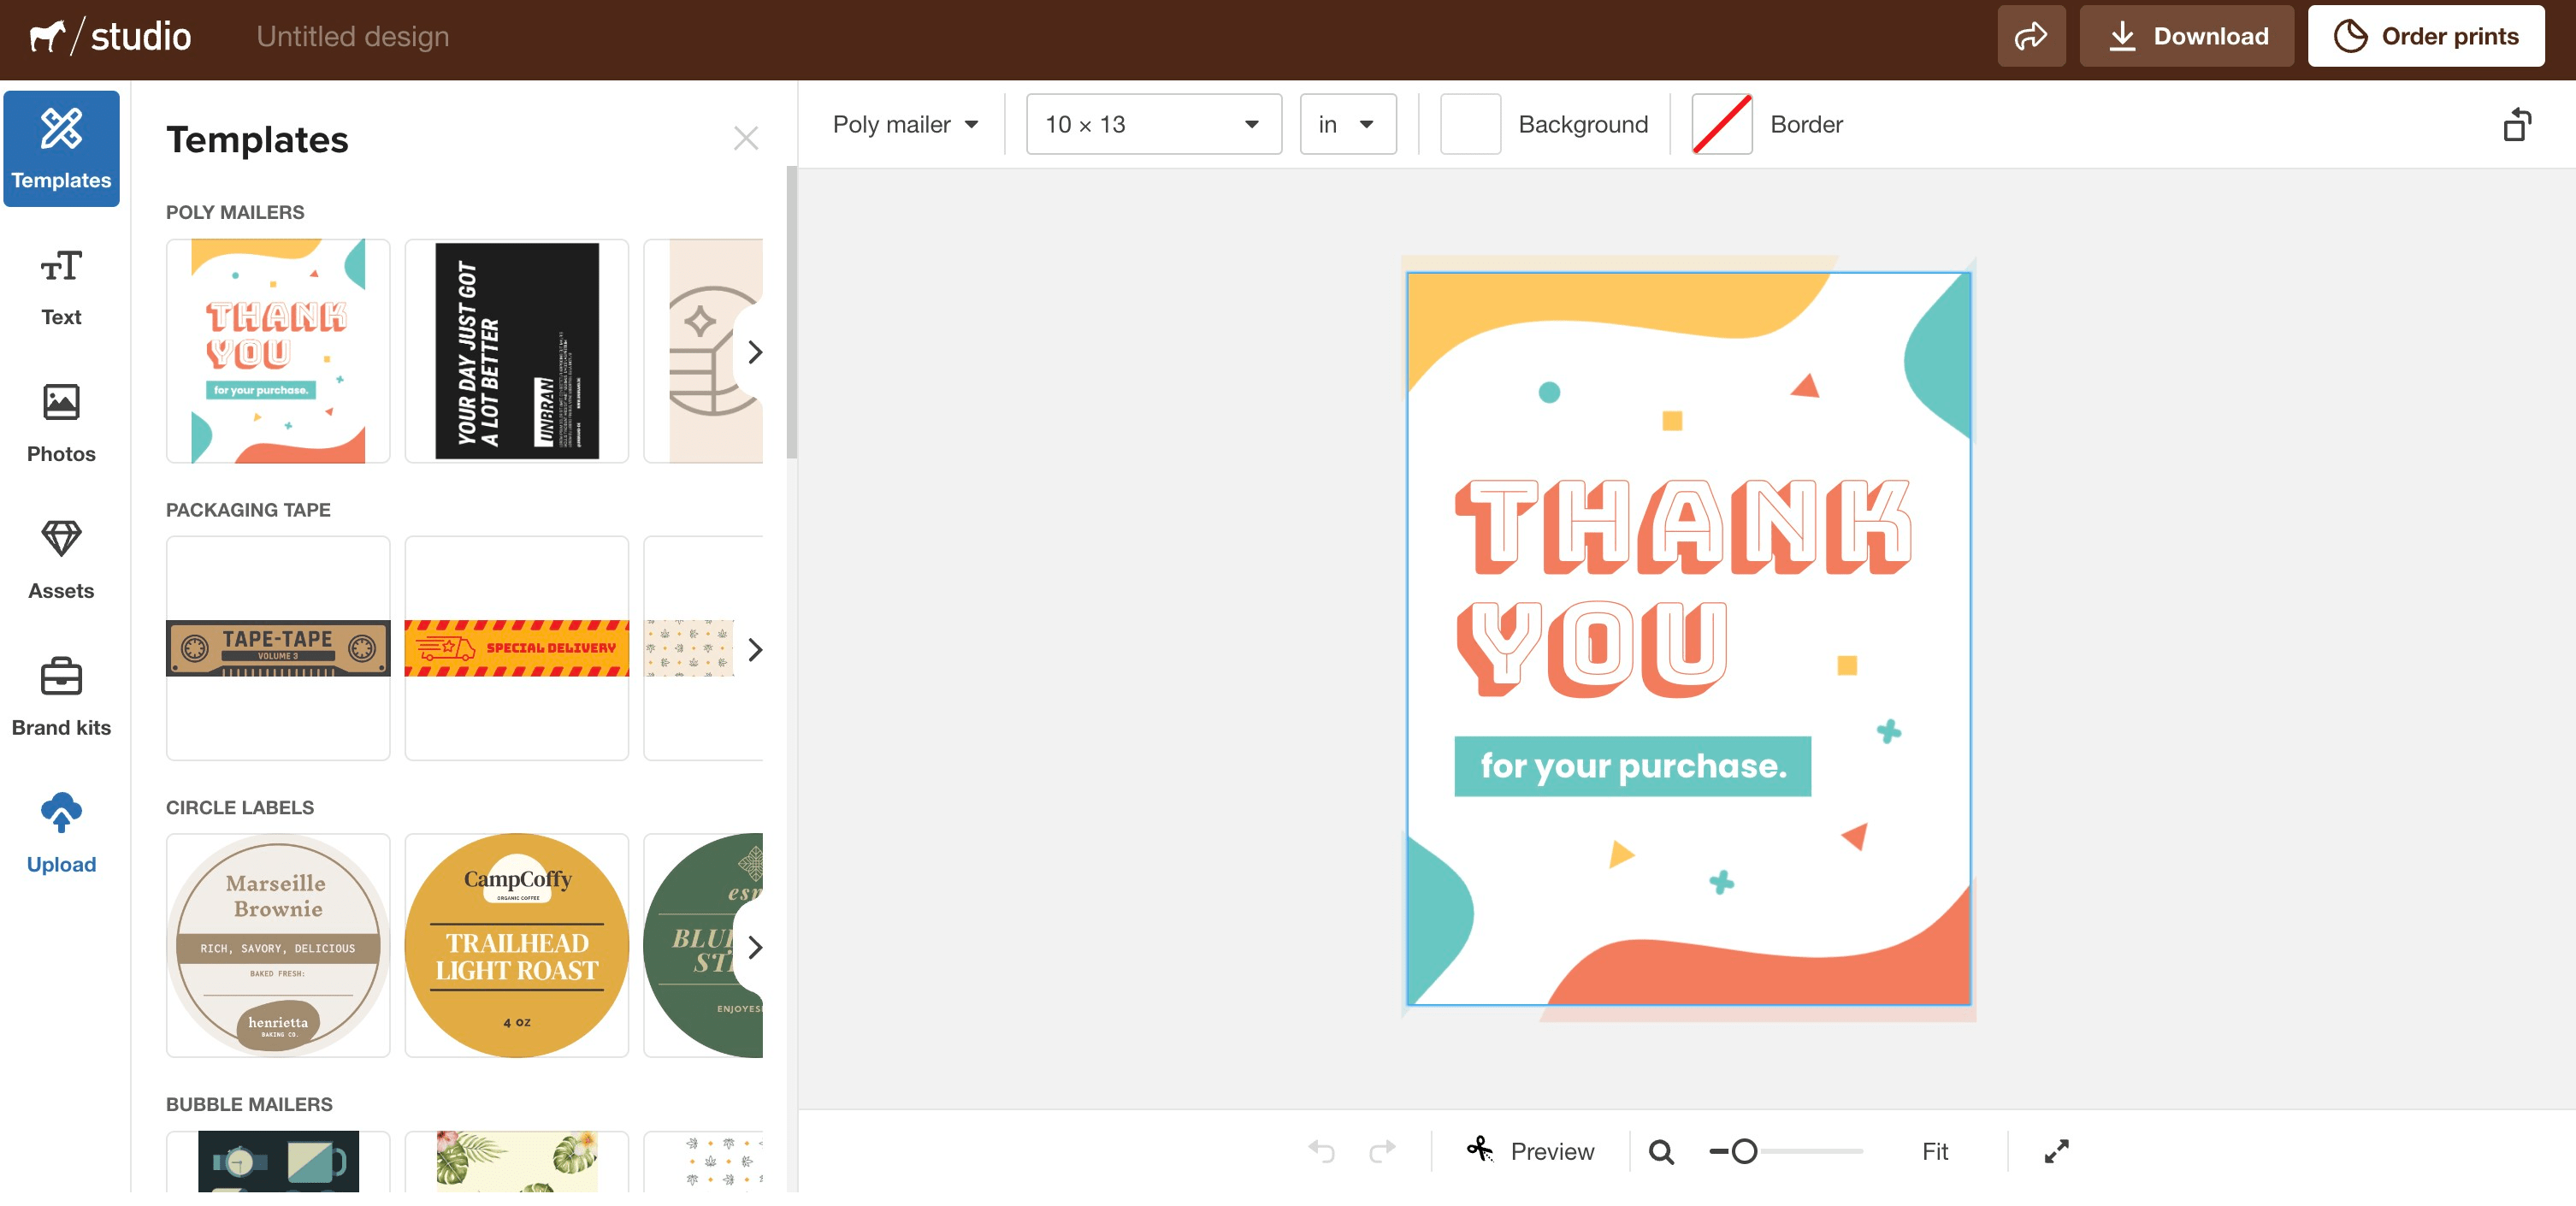Click the Preview button
This screenshot has width=2576, height=1206.
pos(1529,1150)
